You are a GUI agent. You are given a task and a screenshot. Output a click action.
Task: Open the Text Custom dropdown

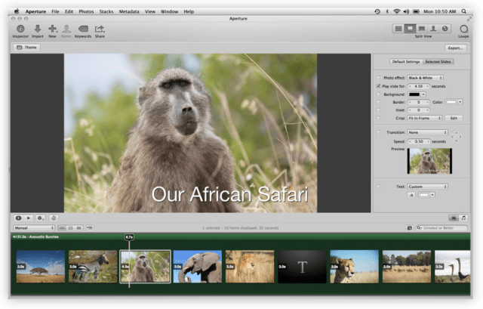coord(428,187)
